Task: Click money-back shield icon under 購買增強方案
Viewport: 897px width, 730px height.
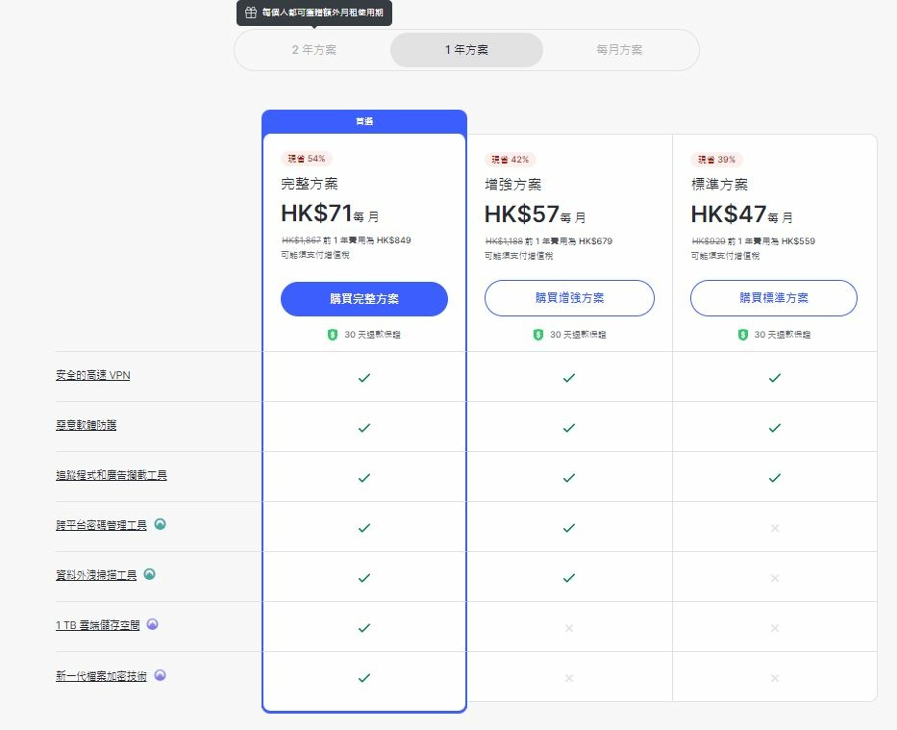Action: 538,335
